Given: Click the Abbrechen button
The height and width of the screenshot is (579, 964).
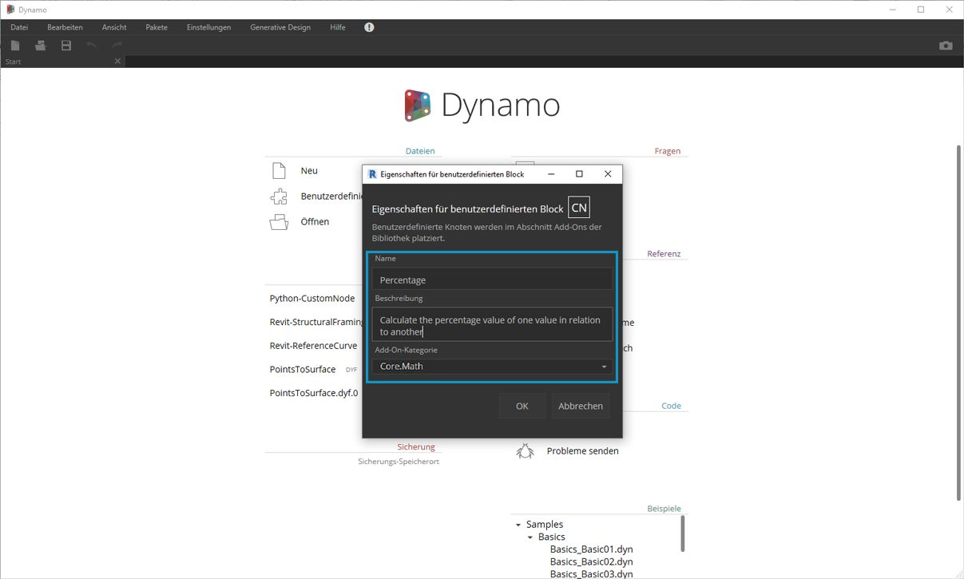Looking at the screenshot, I should [581, 406].
